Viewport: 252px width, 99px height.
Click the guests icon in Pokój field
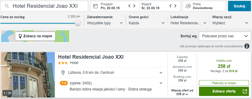click(x=188, y=6)
